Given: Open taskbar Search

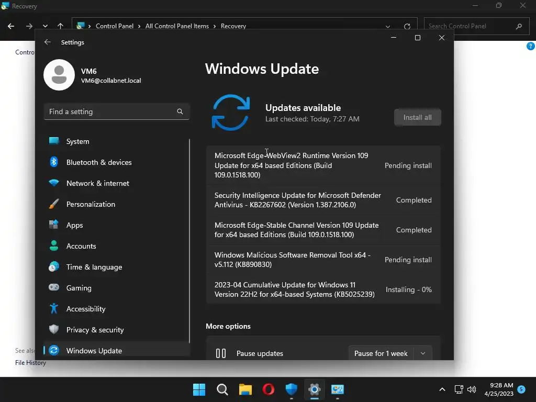Looking at the screenshot, I should (222, 389).
